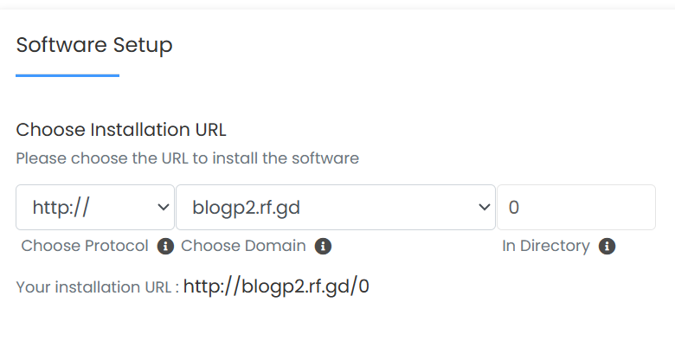Click the 'Your installation URL :' label
The height and width of the screenshot is (341, 675).
tap(97, 287)
